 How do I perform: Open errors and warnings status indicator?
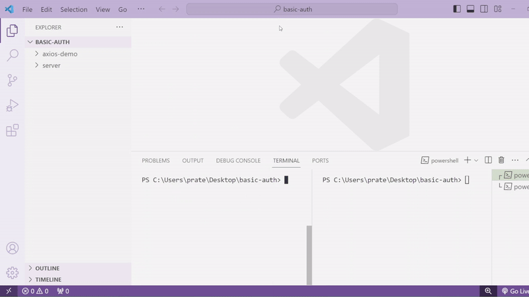click(35, 291)
